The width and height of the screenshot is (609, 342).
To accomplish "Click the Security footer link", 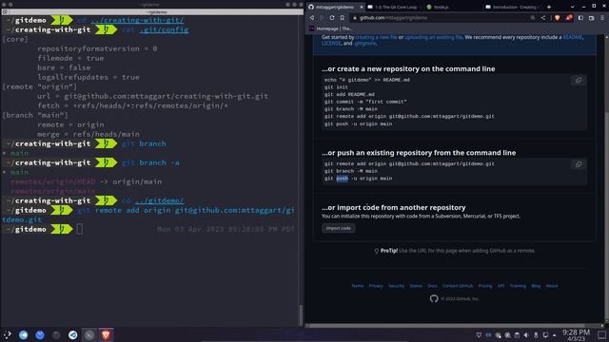I will (x=396, y=286).
